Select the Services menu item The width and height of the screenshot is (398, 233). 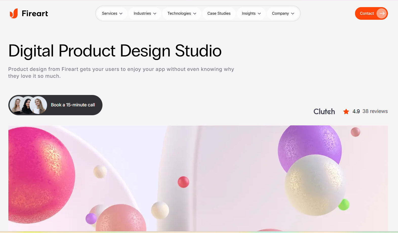coord(110,13)
